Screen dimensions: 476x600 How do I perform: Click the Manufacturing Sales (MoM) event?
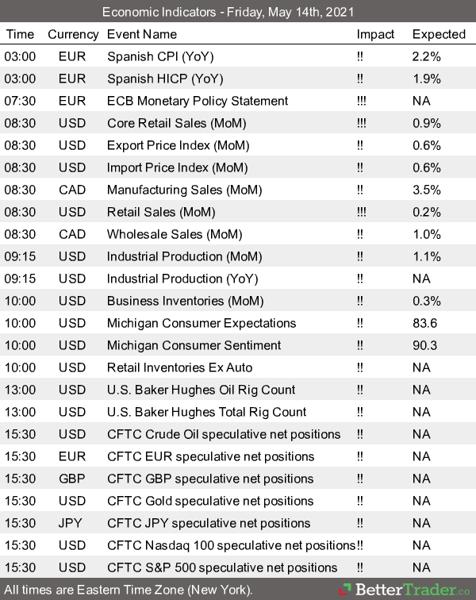click(x=183, y=190)
